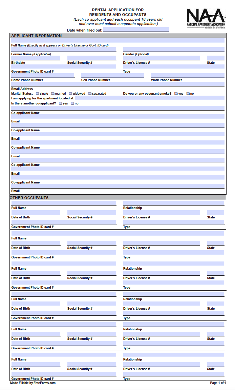
Task: Tick the widowed checkbox
Action: pyautogui.click(x=70, y=94)
